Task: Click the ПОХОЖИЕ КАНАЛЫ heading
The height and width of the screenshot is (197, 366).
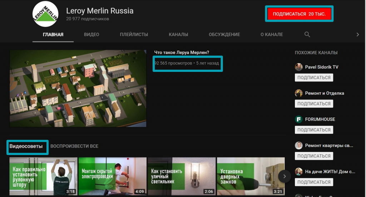Action: [316, 53]
